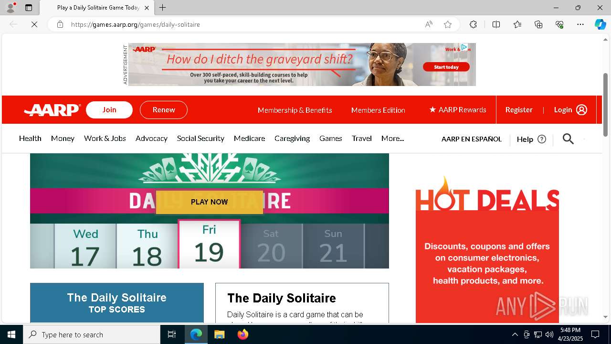Open Firefox from taskbar
Screen dimensions: 611x344
point(243,334)
